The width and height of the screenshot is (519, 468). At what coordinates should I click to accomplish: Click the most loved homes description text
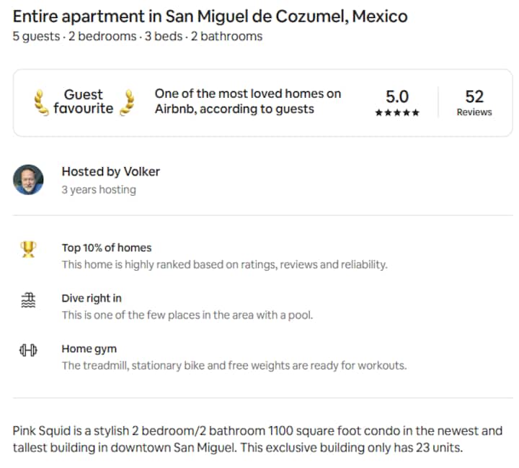point(247,102)
